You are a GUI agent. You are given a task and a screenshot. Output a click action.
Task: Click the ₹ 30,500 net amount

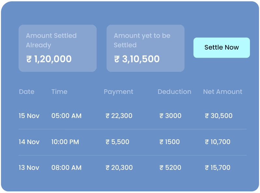click(x=218, y=116)
